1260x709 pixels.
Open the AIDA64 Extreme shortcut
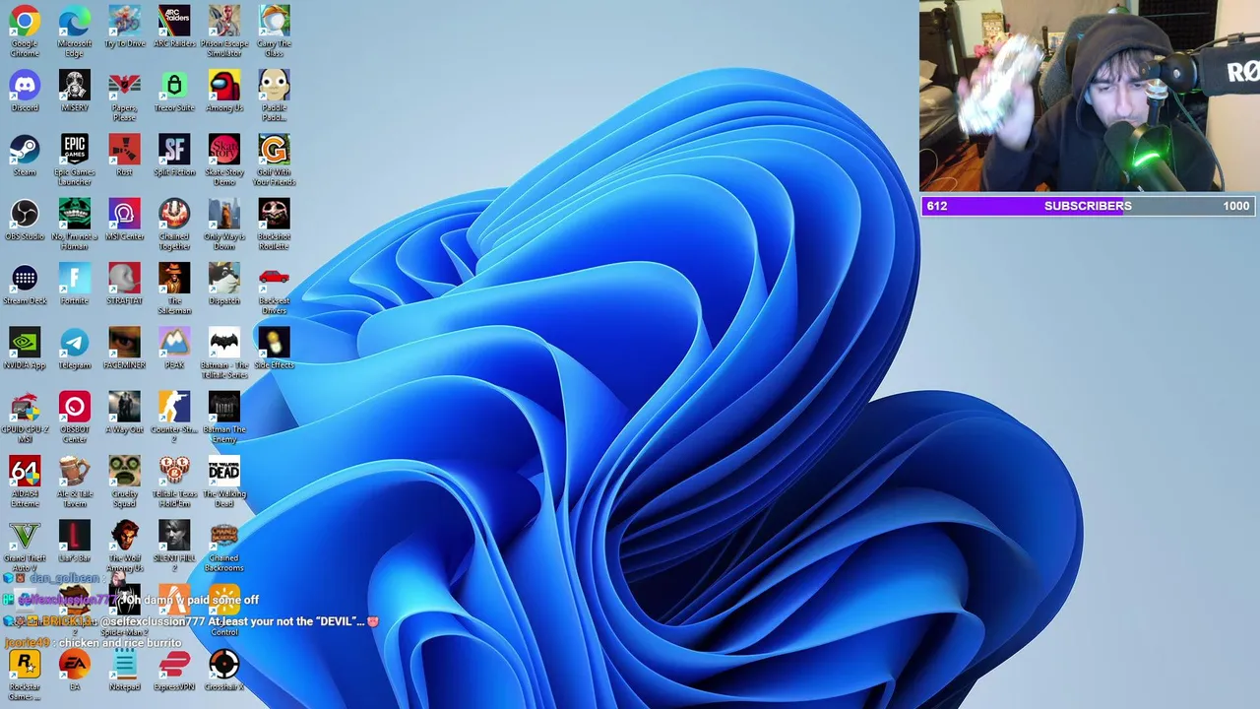25,483
